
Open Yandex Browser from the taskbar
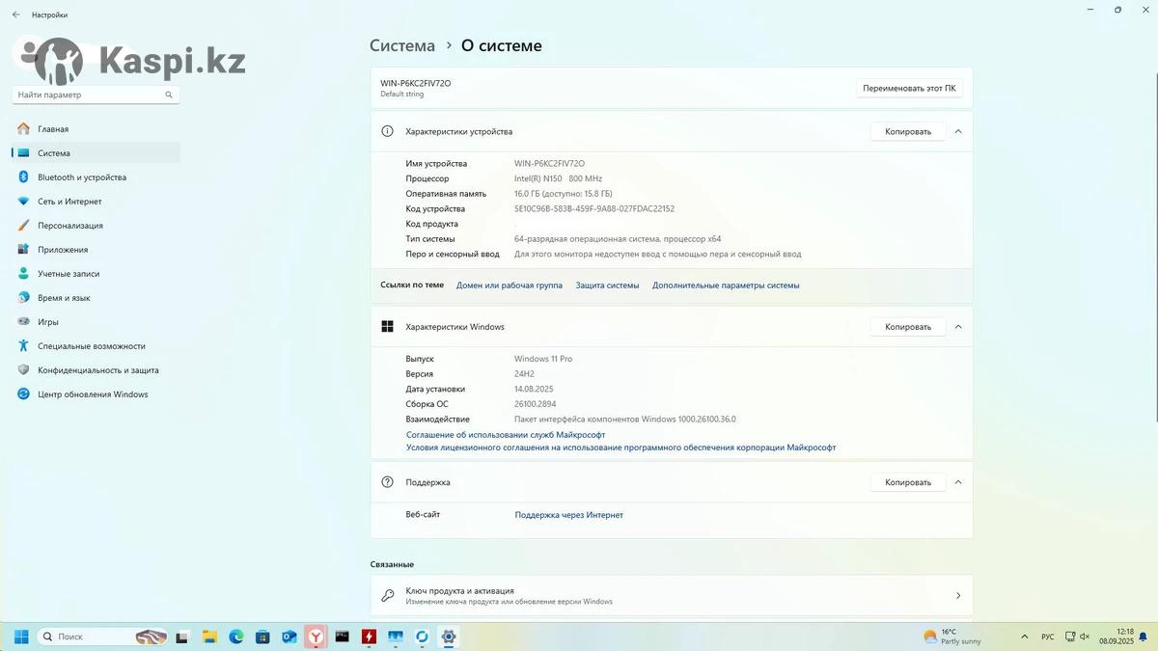click(x=316, y=637)
